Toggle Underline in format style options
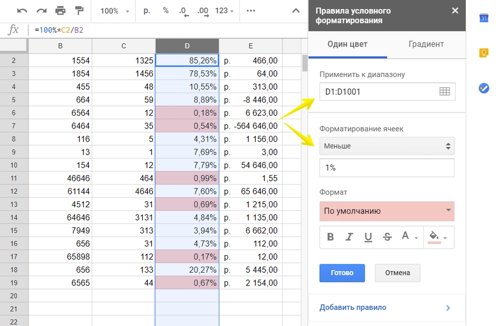Viewport: 500px width, 326px height. (368, 237)
